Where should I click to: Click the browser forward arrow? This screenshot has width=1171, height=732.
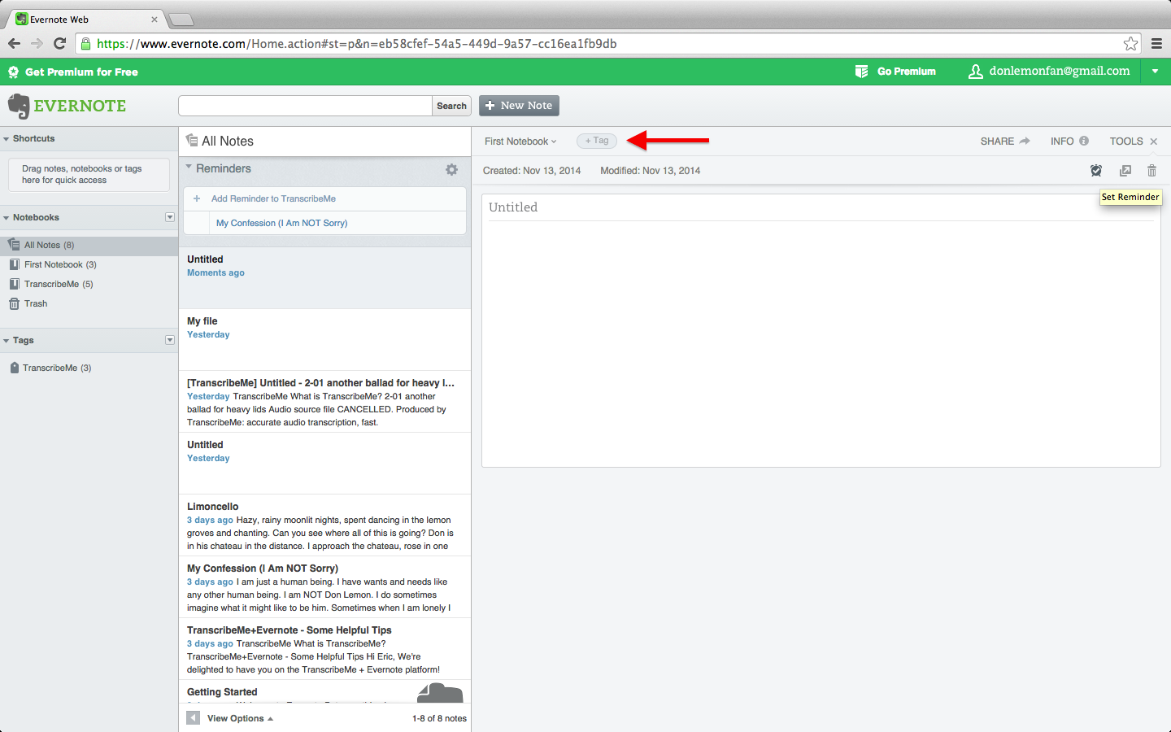(x=37, y=43)
